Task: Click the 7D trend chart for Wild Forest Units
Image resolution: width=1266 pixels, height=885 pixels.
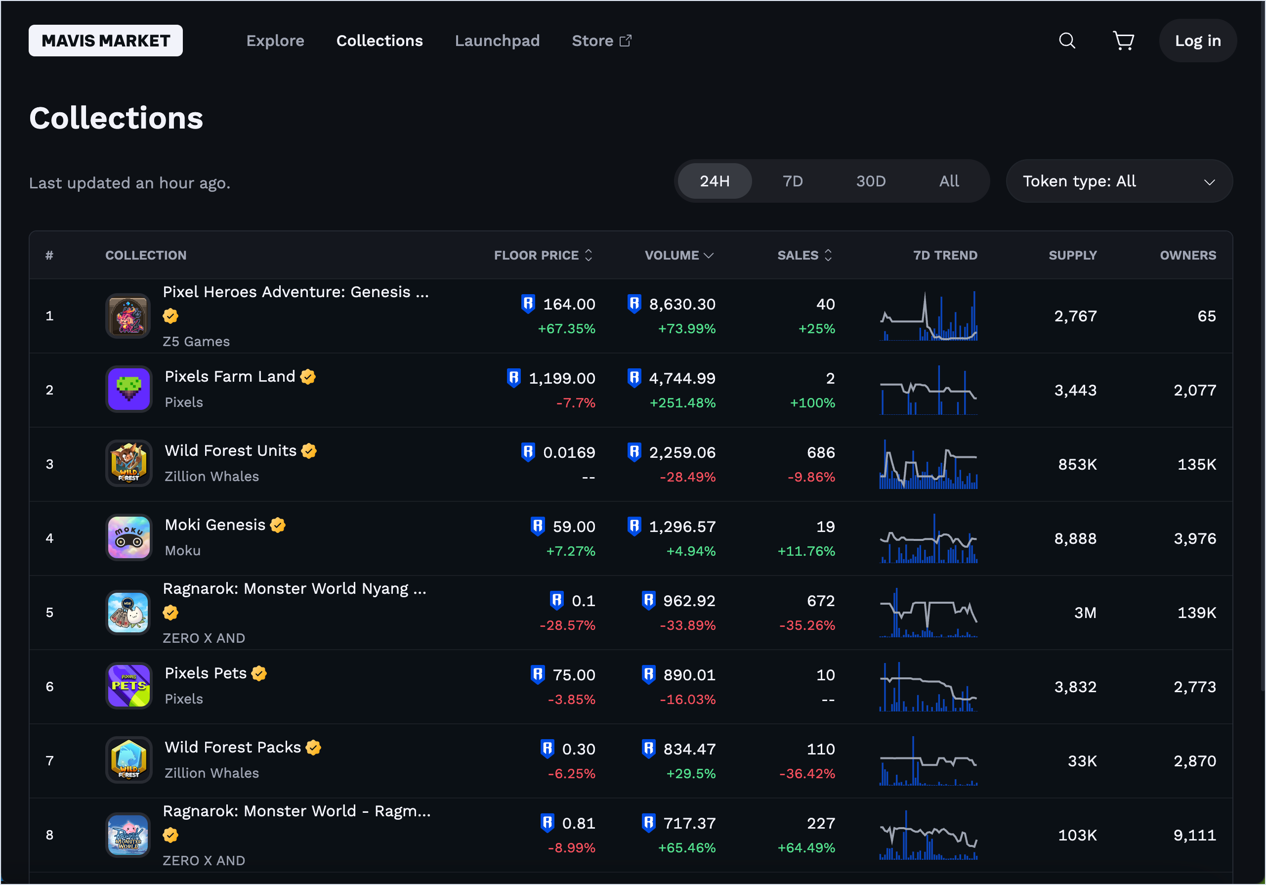Action: point(928,463)
